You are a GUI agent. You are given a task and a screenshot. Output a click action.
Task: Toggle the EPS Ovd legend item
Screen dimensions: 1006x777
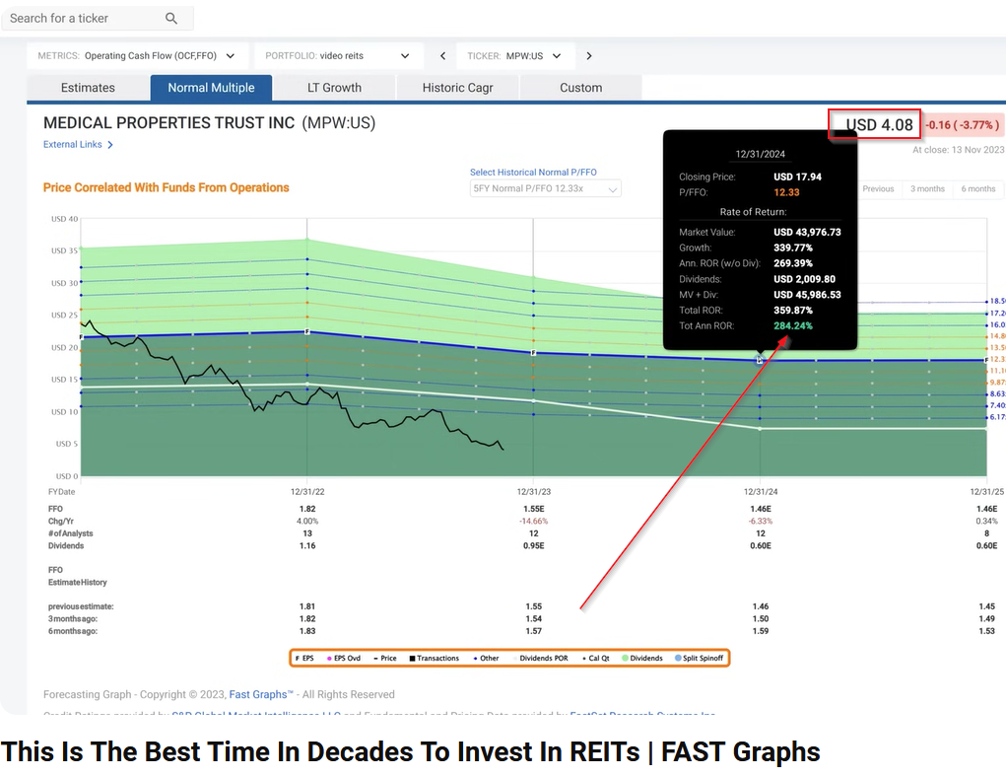344,659
